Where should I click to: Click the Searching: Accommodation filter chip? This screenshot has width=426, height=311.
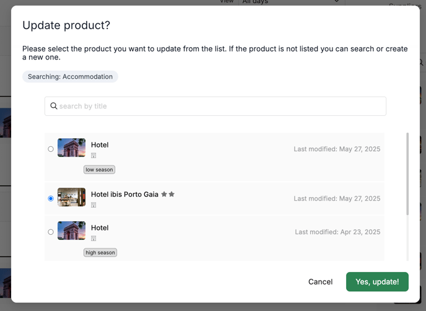click(x=70, y=77)
